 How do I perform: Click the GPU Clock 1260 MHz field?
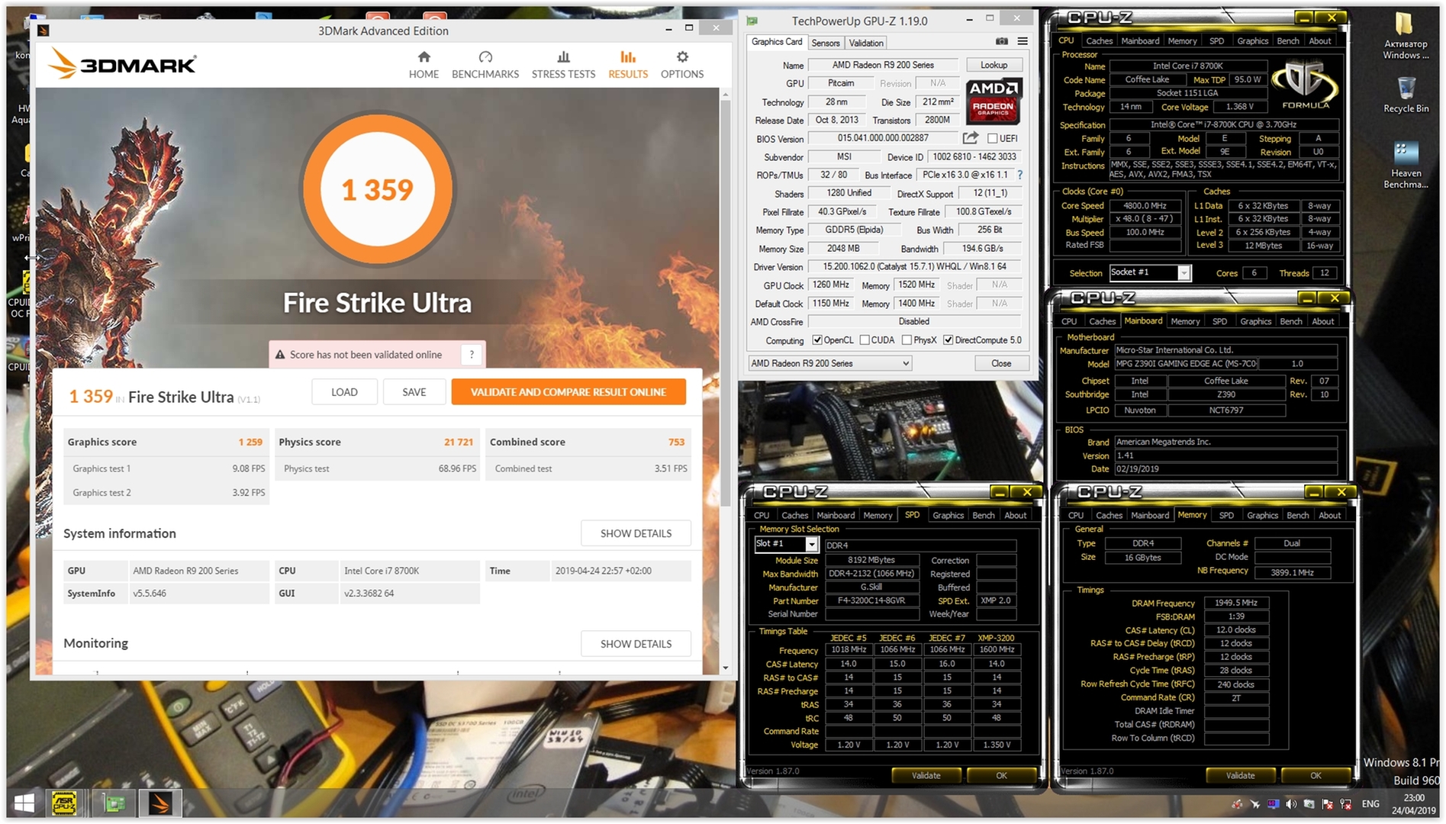click(x=831, y=285)
